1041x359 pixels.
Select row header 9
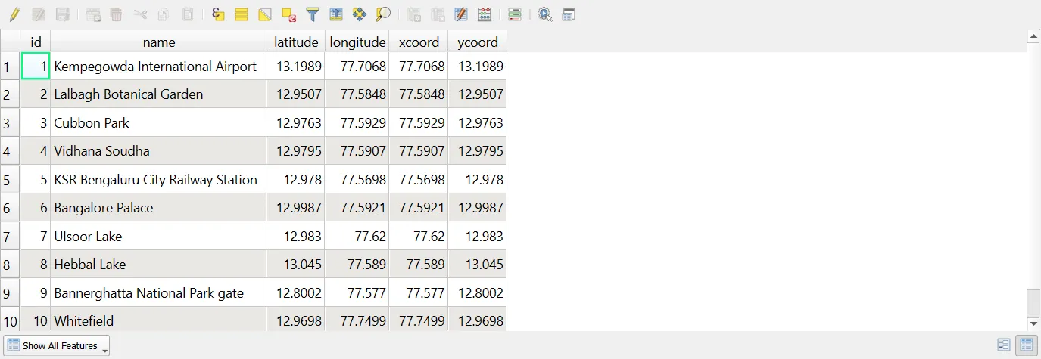pos(10,293)
